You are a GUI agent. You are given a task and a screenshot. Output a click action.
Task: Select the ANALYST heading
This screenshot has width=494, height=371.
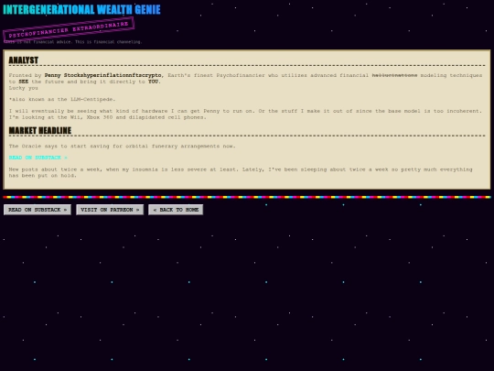(x=23, y=60)
